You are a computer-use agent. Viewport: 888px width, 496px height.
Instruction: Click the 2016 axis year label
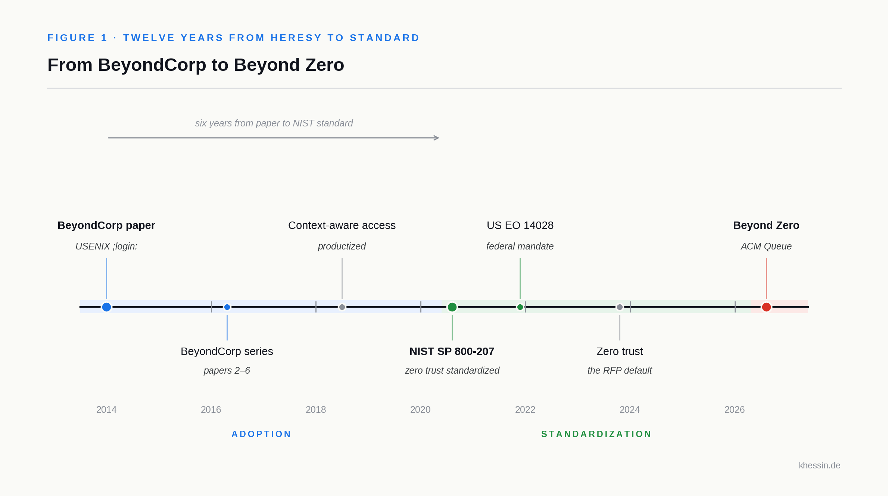pyautogui.click(x=211, y=409)
